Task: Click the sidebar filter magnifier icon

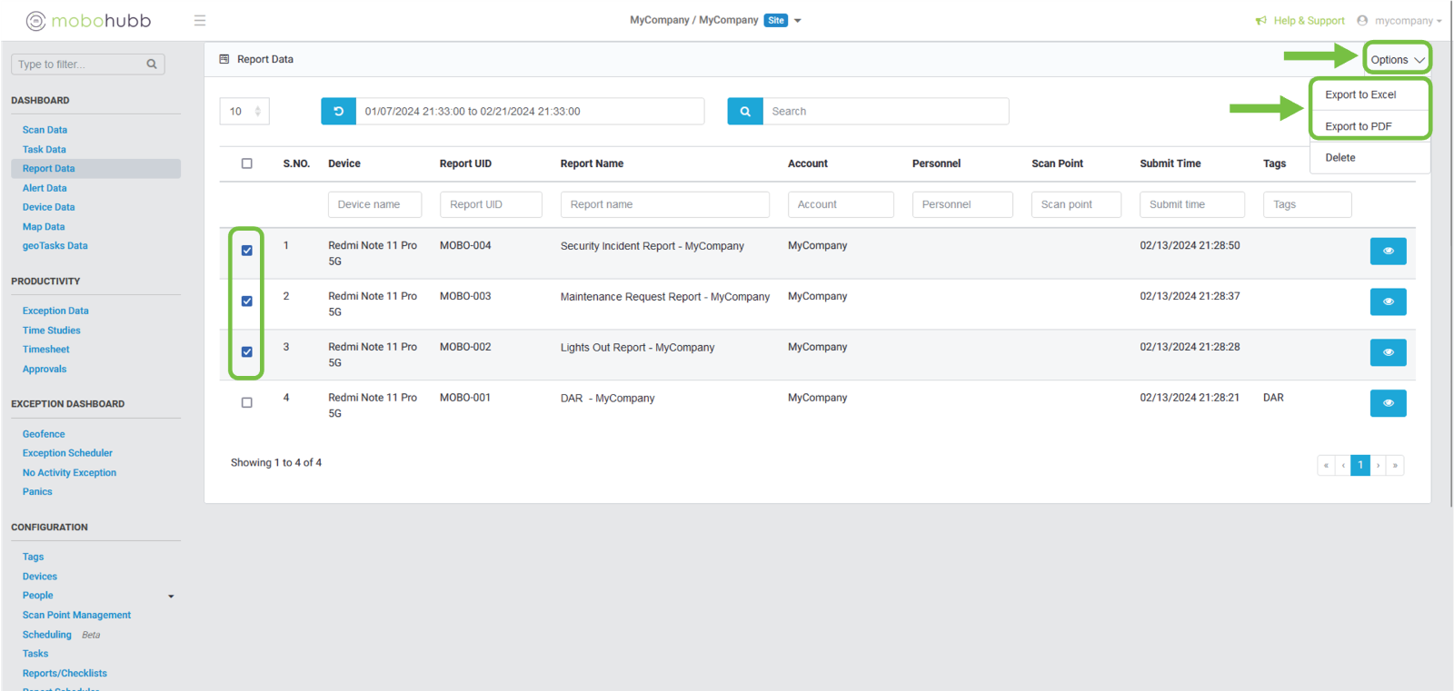Action: [x=152, y=64]
